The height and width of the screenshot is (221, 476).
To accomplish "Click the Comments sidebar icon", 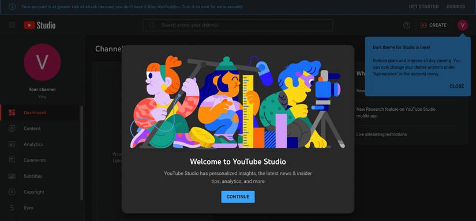I will coord(12,160).
